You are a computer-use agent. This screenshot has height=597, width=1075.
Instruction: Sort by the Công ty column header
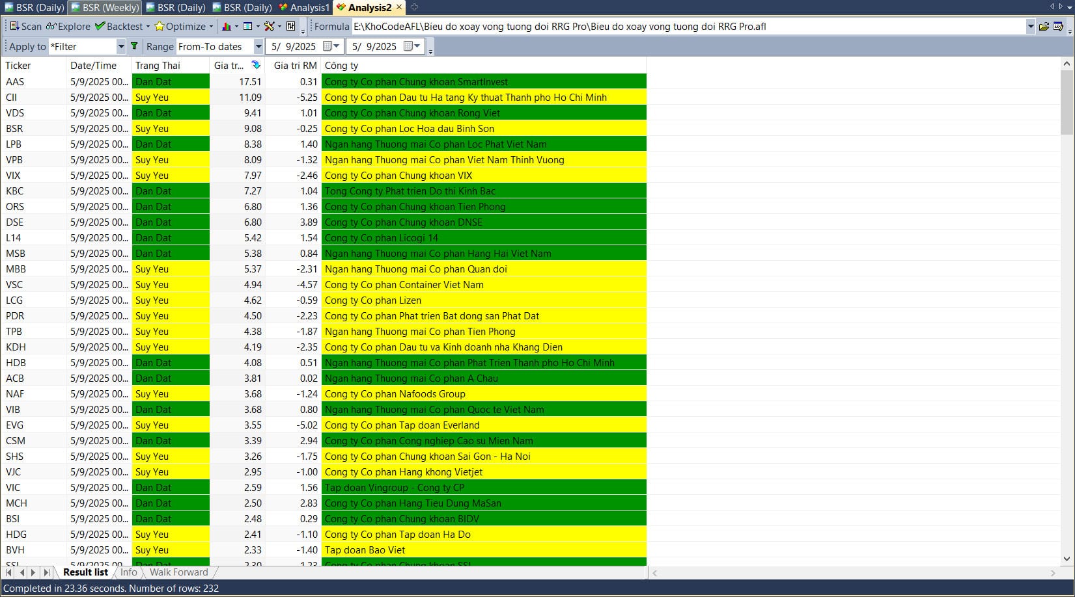tap(484, 65)
